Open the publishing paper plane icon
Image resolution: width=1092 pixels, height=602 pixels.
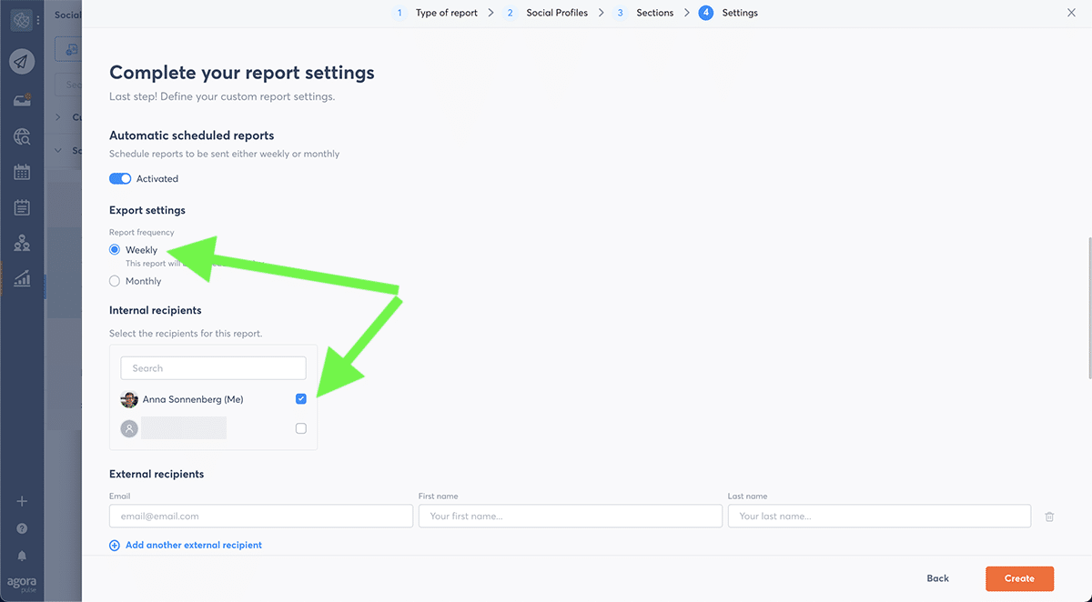(22, 62)
